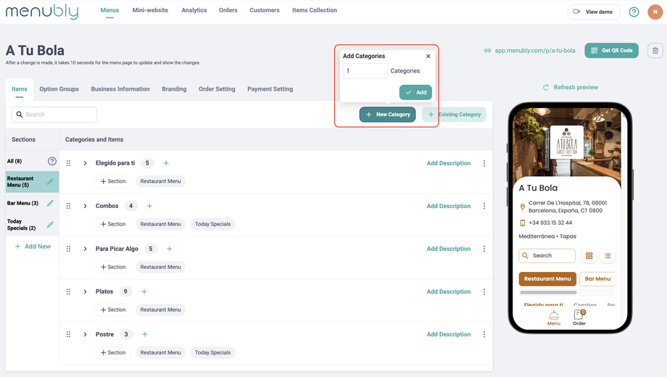Click the menubly logo
The image size is (667, 377).
click(42, 12)
